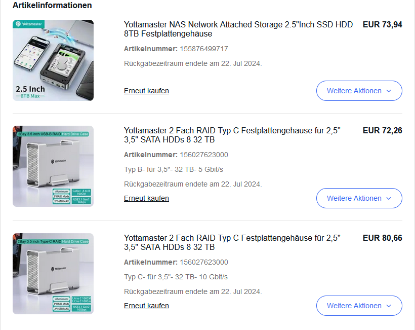
Task: Click Erneut kaufen for the NAS enclosure
Action: coord(146,91)
